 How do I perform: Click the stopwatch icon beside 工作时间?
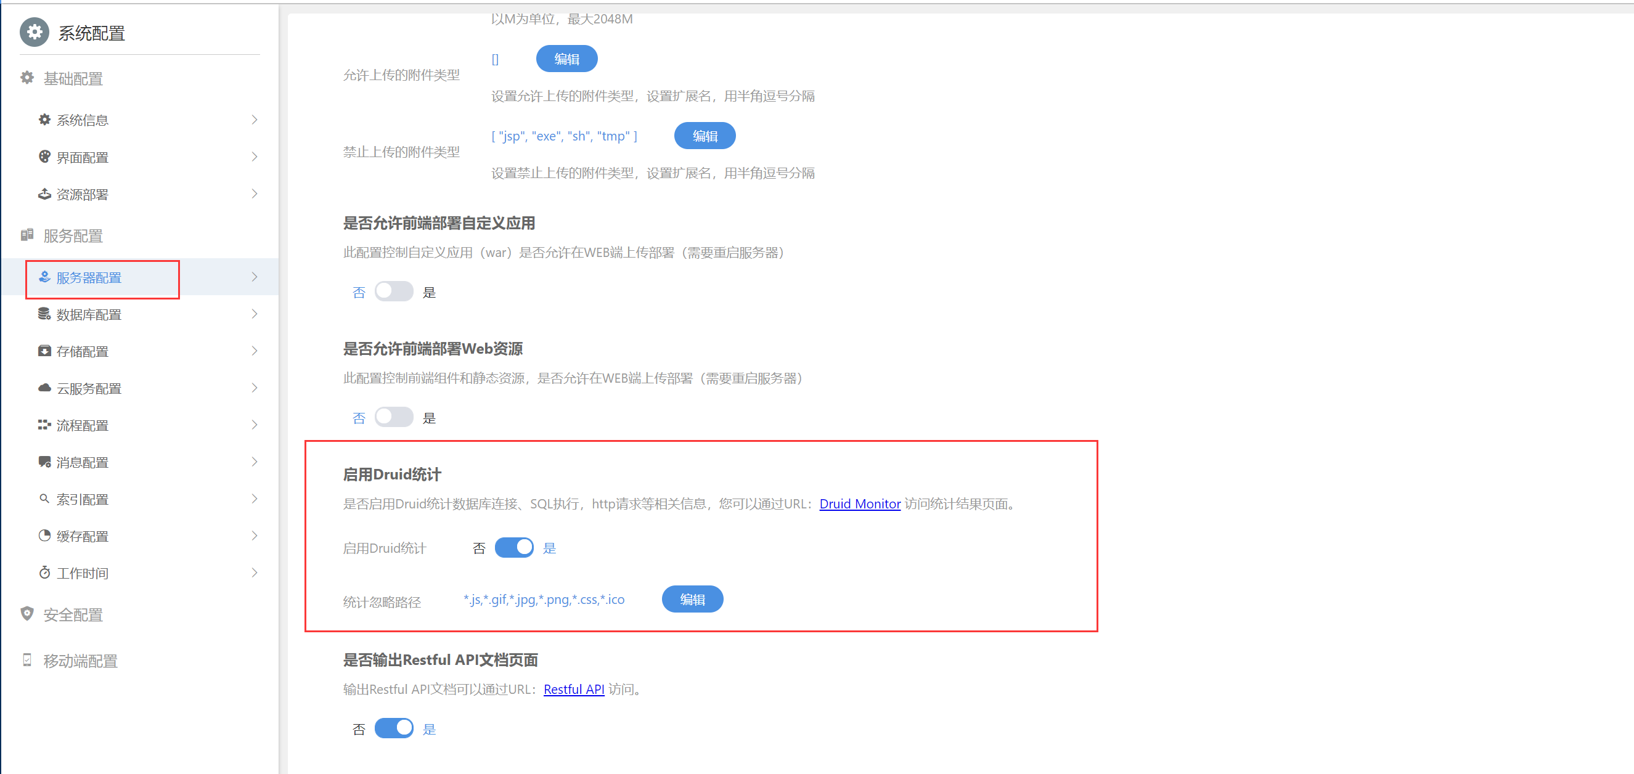pos(44,573)
